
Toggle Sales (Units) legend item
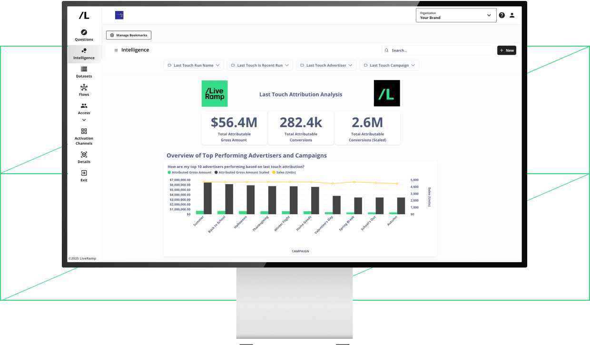point(284,172)
